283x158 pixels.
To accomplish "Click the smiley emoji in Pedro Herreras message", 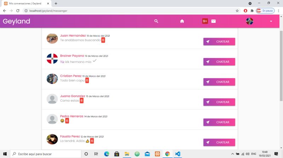I will click(x=62, y=121).
